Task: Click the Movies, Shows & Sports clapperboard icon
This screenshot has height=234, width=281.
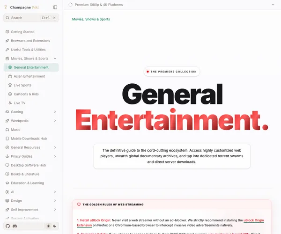Action: pos(7,58)
